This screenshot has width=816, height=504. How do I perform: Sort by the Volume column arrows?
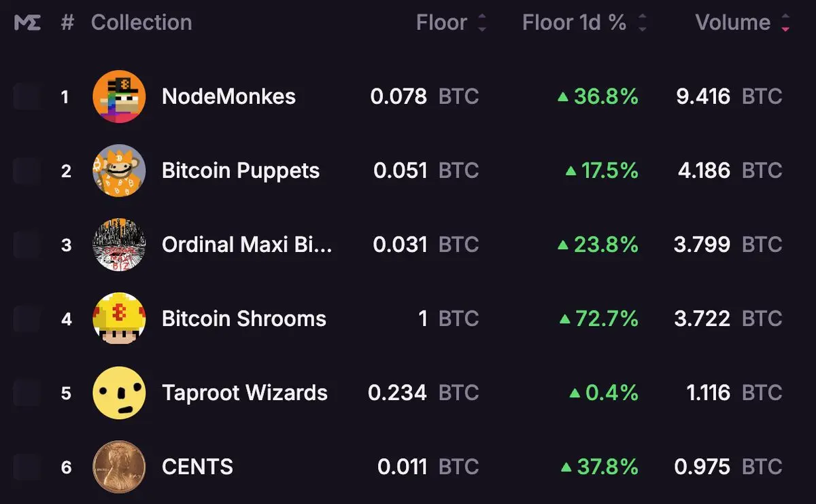pos(786,23)
